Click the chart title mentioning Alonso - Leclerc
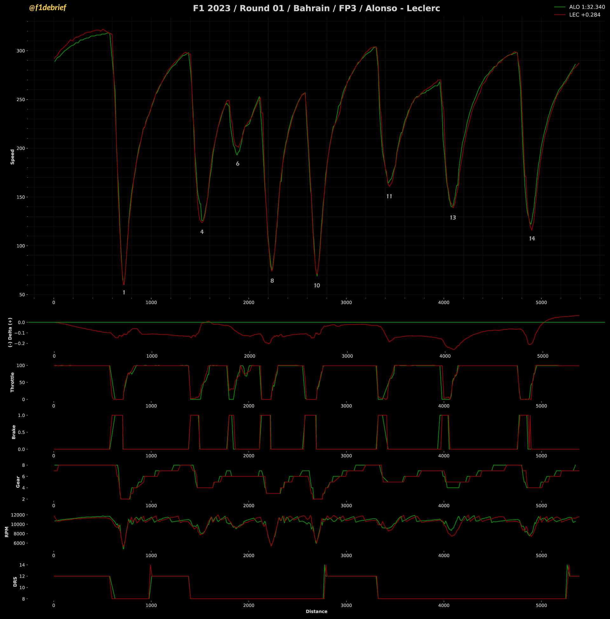The image size is (610, 619). point(316,8)
